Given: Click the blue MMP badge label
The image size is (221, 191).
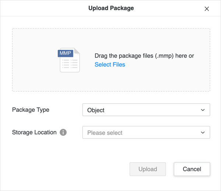Looking at the screenshot, I should click(65, 53).
